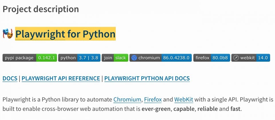Viewport: 275px width, 120px height.
Task: Open the join slack badge
Action: 115,58
